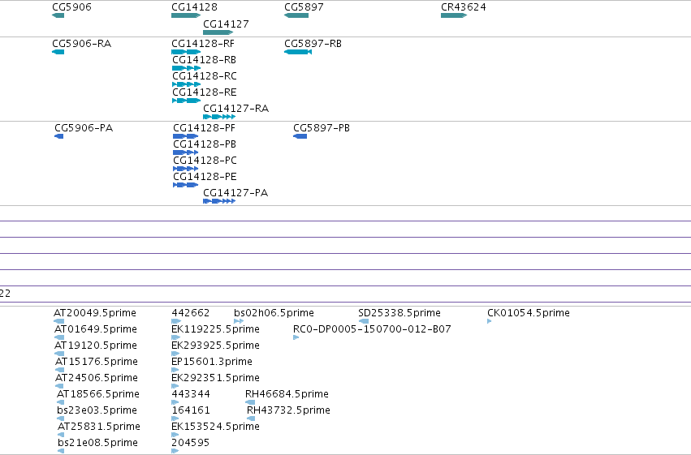Click the RC0-DP0005-150700-012-B07 EST arrow
This screenshot has height=455, width=691.
click(x=296, y=337)
